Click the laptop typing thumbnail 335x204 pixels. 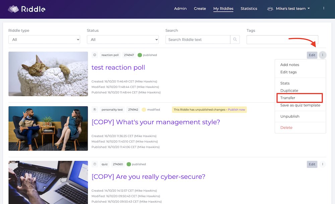(x=48, y=183)
